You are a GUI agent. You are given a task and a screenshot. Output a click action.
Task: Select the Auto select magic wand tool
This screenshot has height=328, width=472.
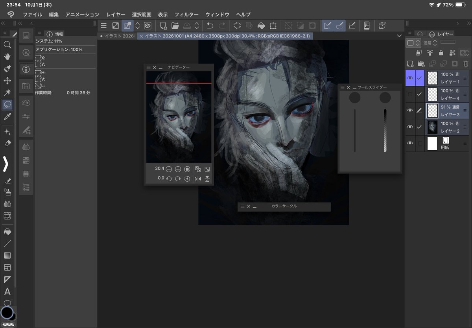pos(7,92)
